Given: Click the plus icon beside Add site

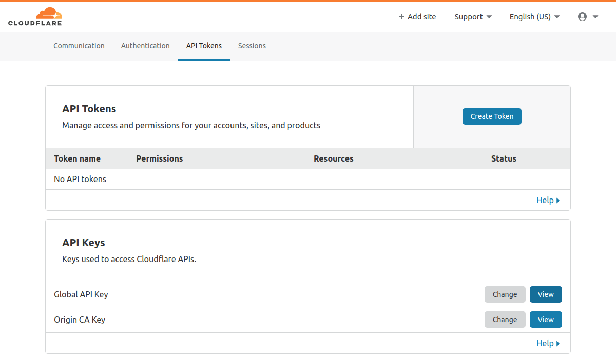Looking at the screenshot, I should pyautogui.click(x=401, y=17).
